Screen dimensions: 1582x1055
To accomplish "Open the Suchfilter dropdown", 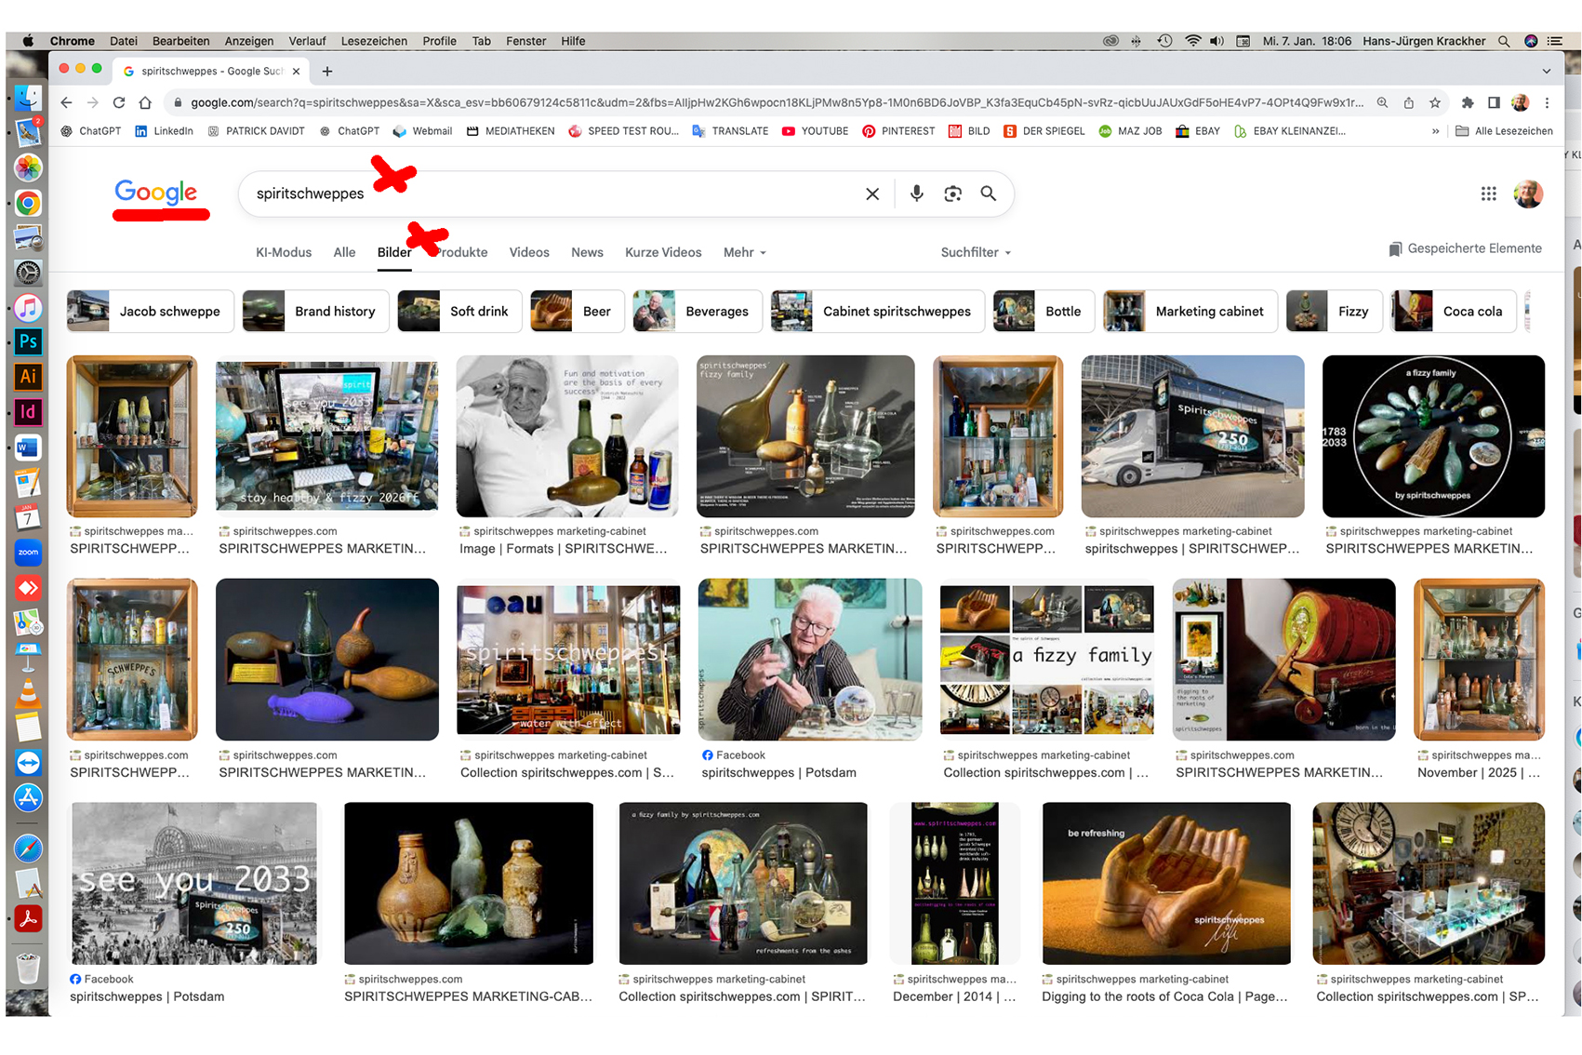I will tap(975, 252).
